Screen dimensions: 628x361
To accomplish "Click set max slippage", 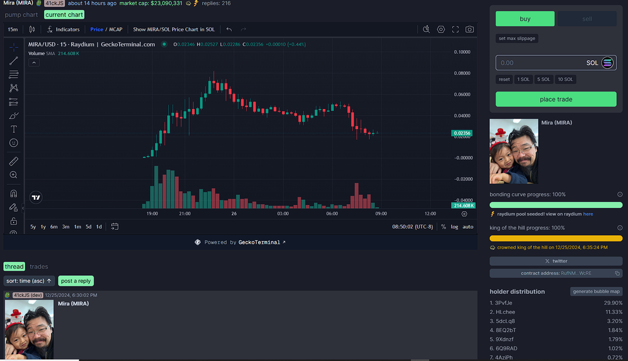I will pyautogui.click(x=517, y=38).
